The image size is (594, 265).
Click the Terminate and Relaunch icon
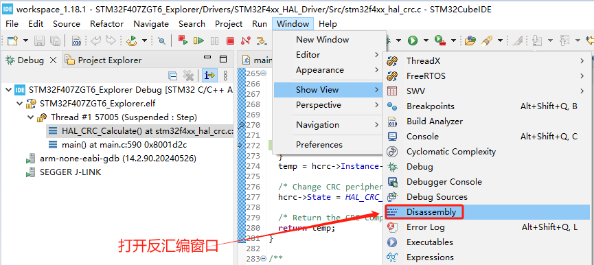183,40
